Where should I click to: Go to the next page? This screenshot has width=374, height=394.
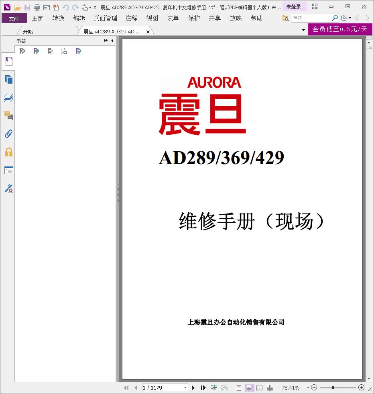click(x=193, y=388)
